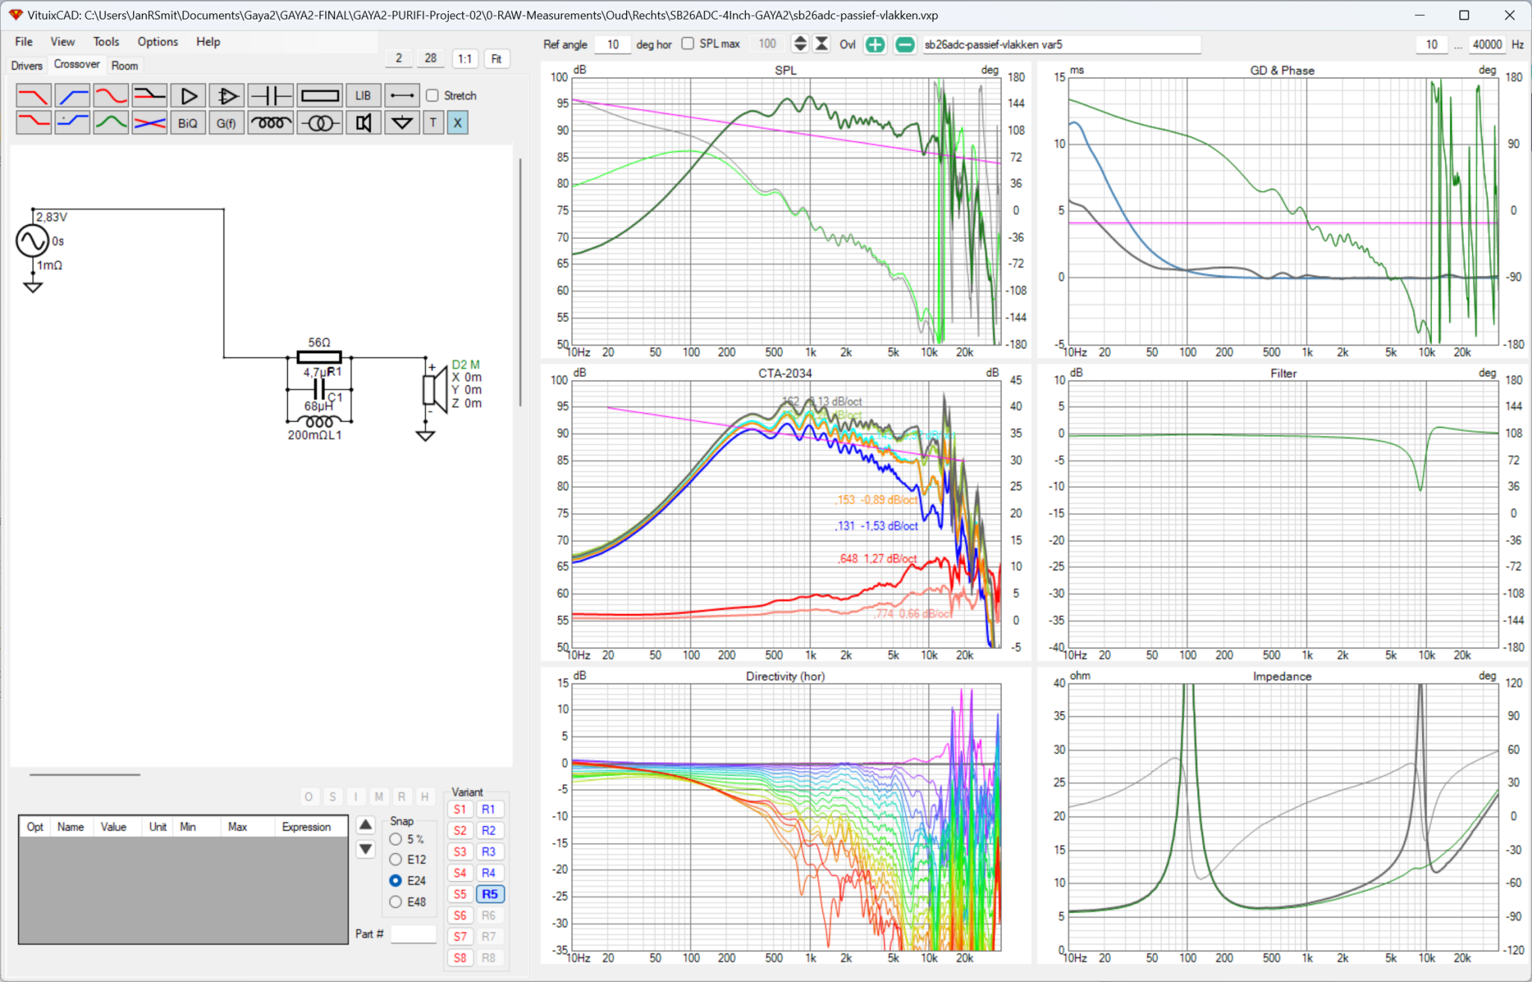This screenshot has height=982, width=1532.
Task: Open the LIB component library
Action: tap(364, 96)
